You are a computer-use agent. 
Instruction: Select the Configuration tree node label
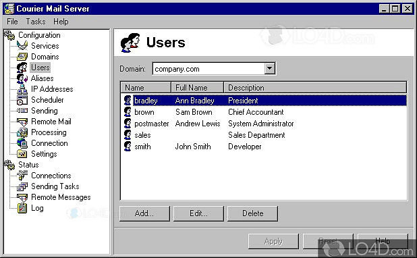click(x=39, y=35)
